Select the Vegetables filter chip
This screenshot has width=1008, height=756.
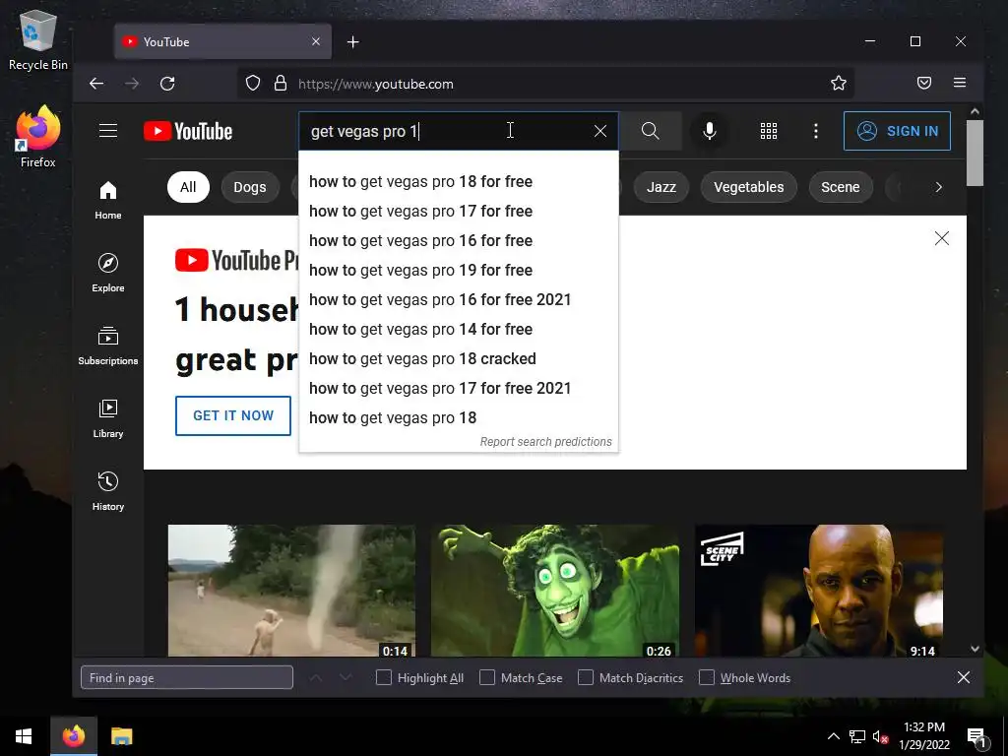coord(748,187)
